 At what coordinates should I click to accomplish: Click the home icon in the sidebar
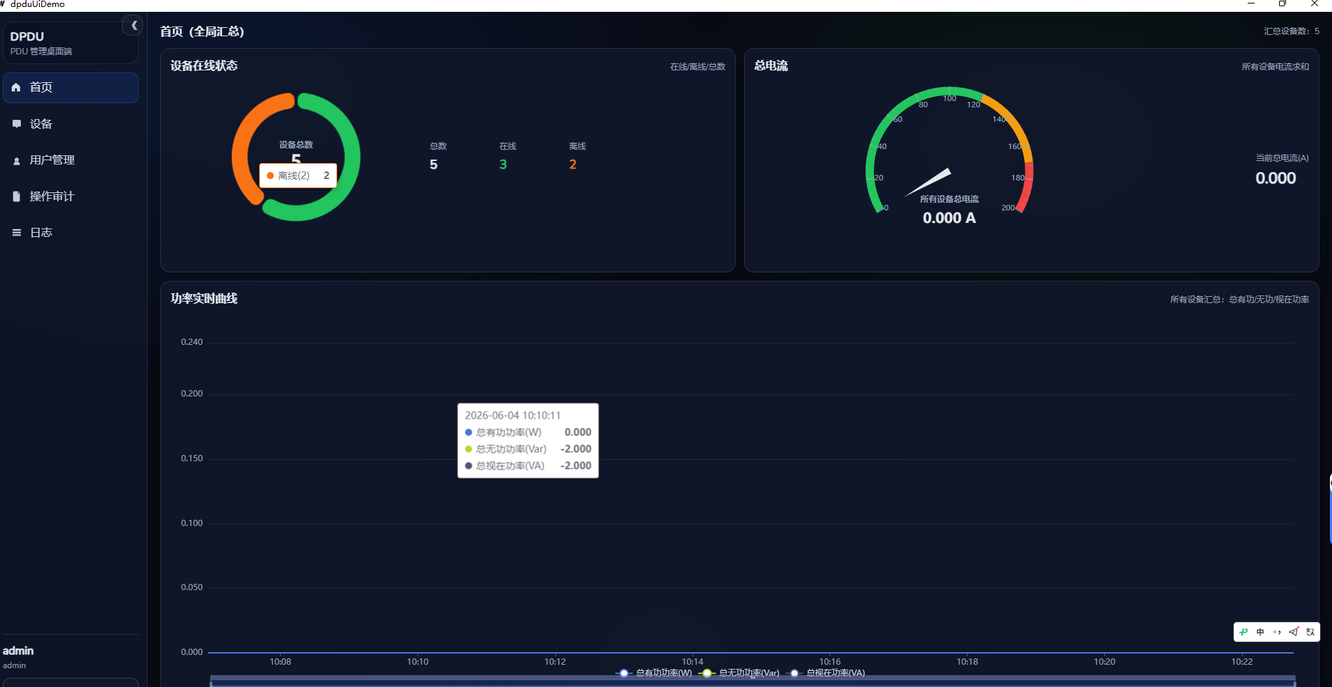16,88
